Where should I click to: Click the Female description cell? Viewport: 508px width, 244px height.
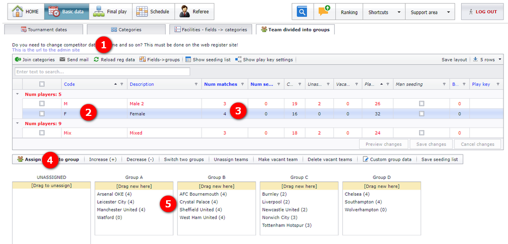click(164, 114)
